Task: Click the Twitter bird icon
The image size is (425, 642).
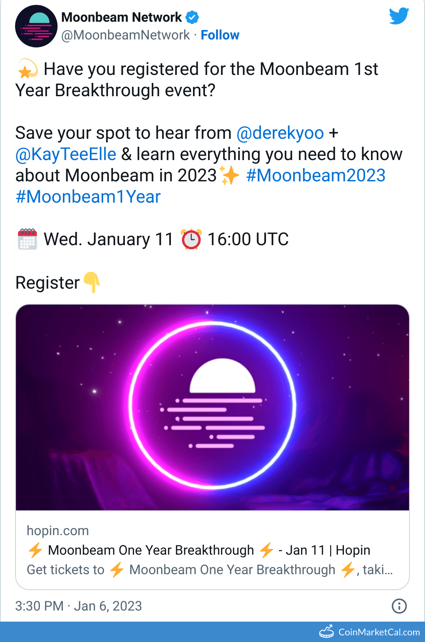Action: (x=398, y=16)
